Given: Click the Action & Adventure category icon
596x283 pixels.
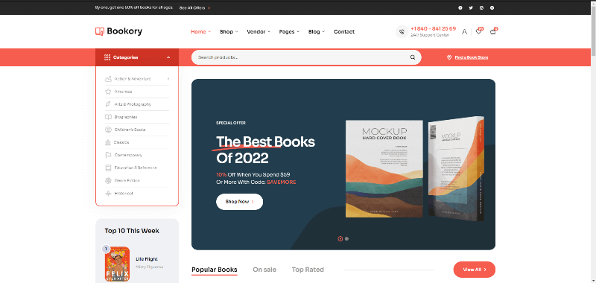Looking at the screenshot, I should (x=108, y=79).
